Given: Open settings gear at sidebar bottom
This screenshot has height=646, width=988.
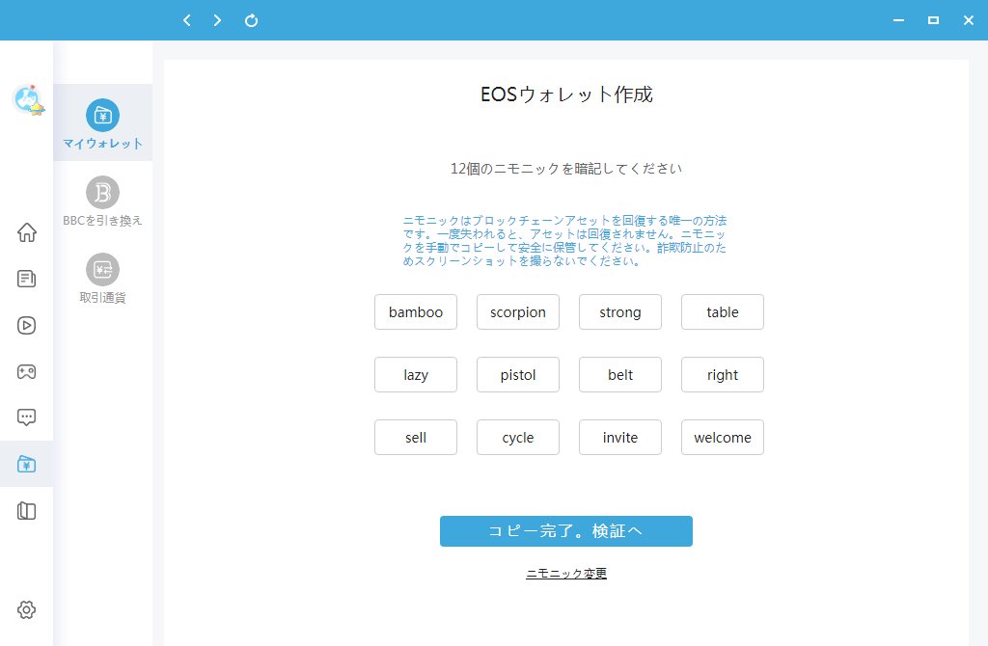Looking at the screenshot, I should (27, 609).
